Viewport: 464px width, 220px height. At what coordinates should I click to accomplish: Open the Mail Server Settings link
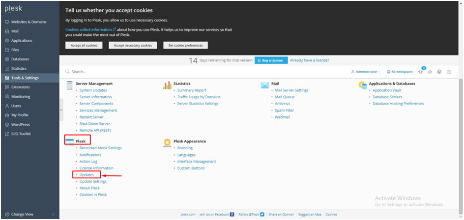click(291, 90)
